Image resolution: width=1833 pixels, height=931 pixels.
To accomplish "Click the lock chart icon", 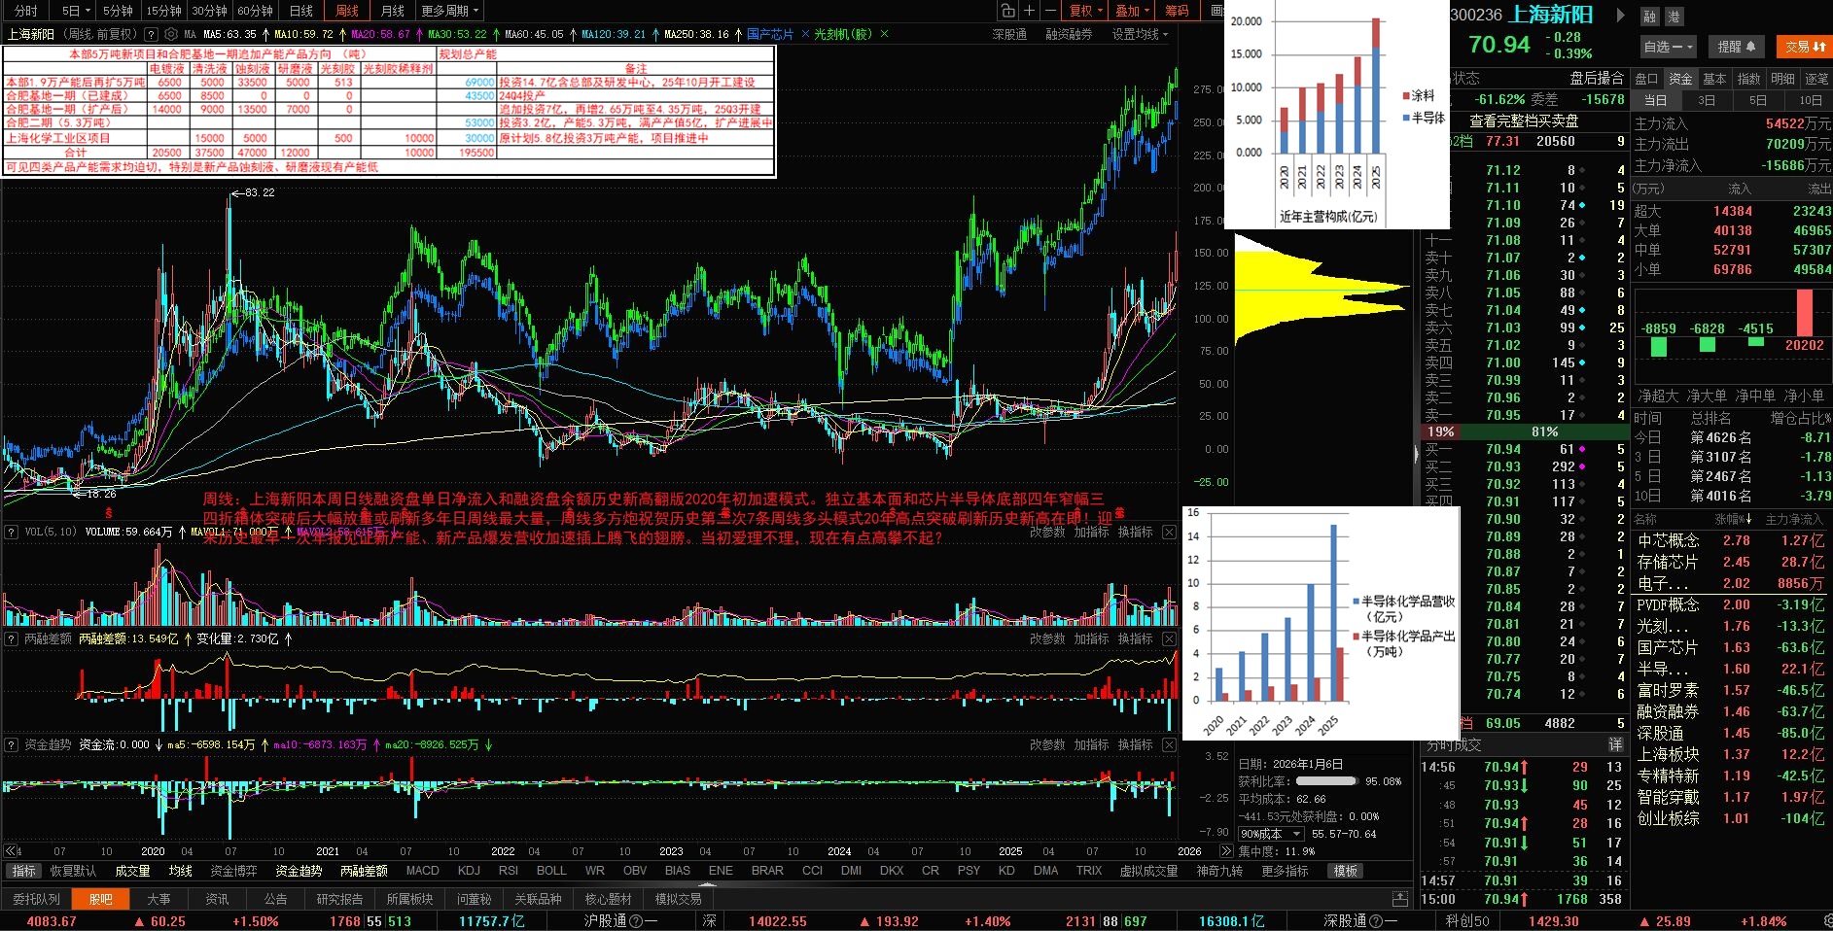I will (1007, 11).
